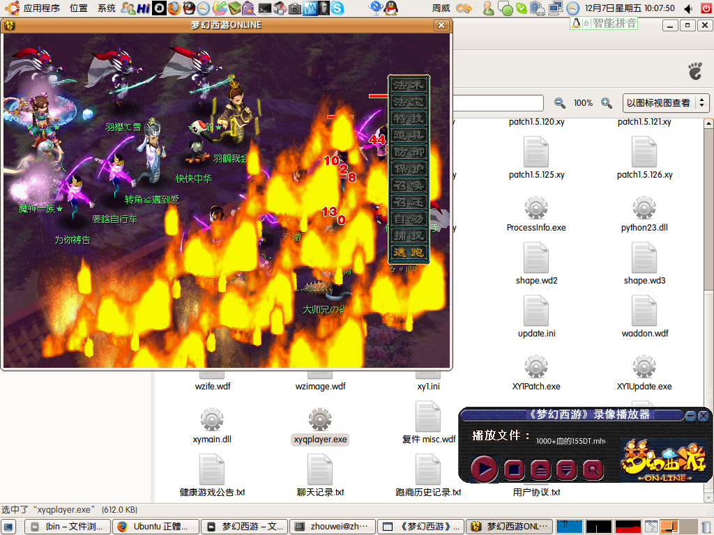
Task: Select the shape.wd3 file
Action: (x=644, y=264)
